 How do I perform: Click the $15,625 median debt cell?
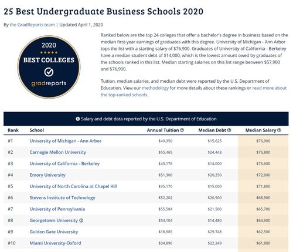214,141
